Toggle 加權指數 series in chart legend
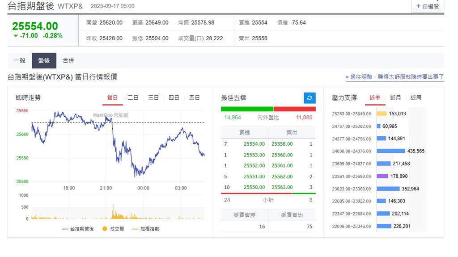Image resolution: width=458 pixels, height=257 pixels. tap(146, 229)
